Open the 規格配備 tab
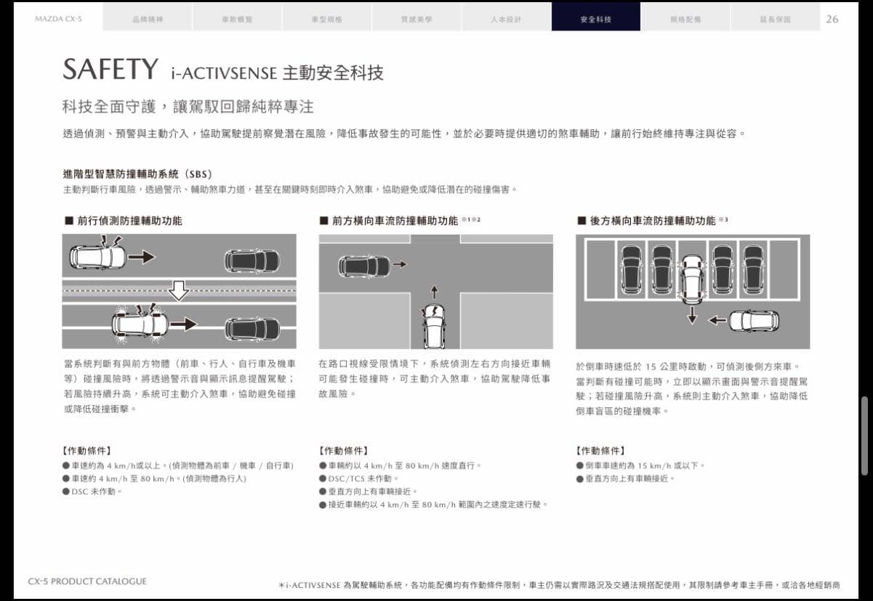Image resolution: width=873 pixels, height=601 pixels. [685, 19]
